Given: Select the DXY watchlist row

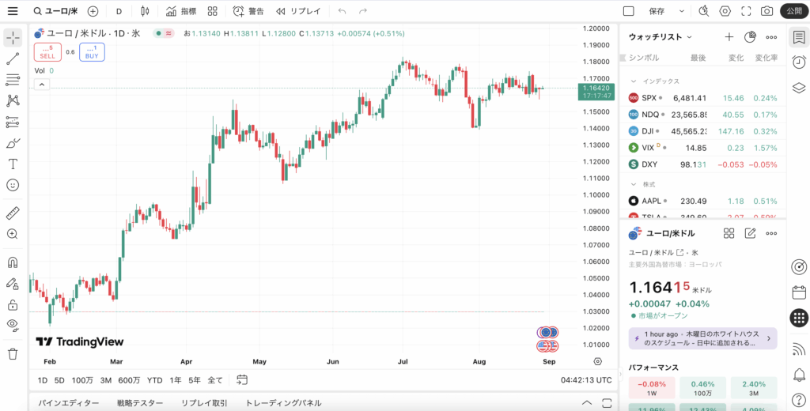Looking at the screenshot, I should (x=702, y=164).
